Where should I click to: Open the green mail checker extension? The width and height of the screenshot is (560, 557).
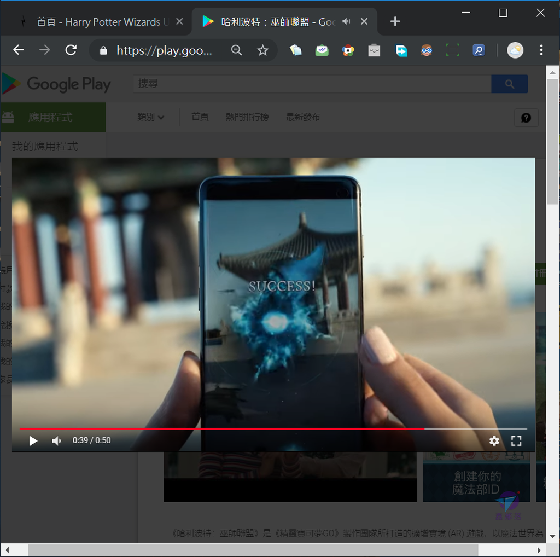322,50
